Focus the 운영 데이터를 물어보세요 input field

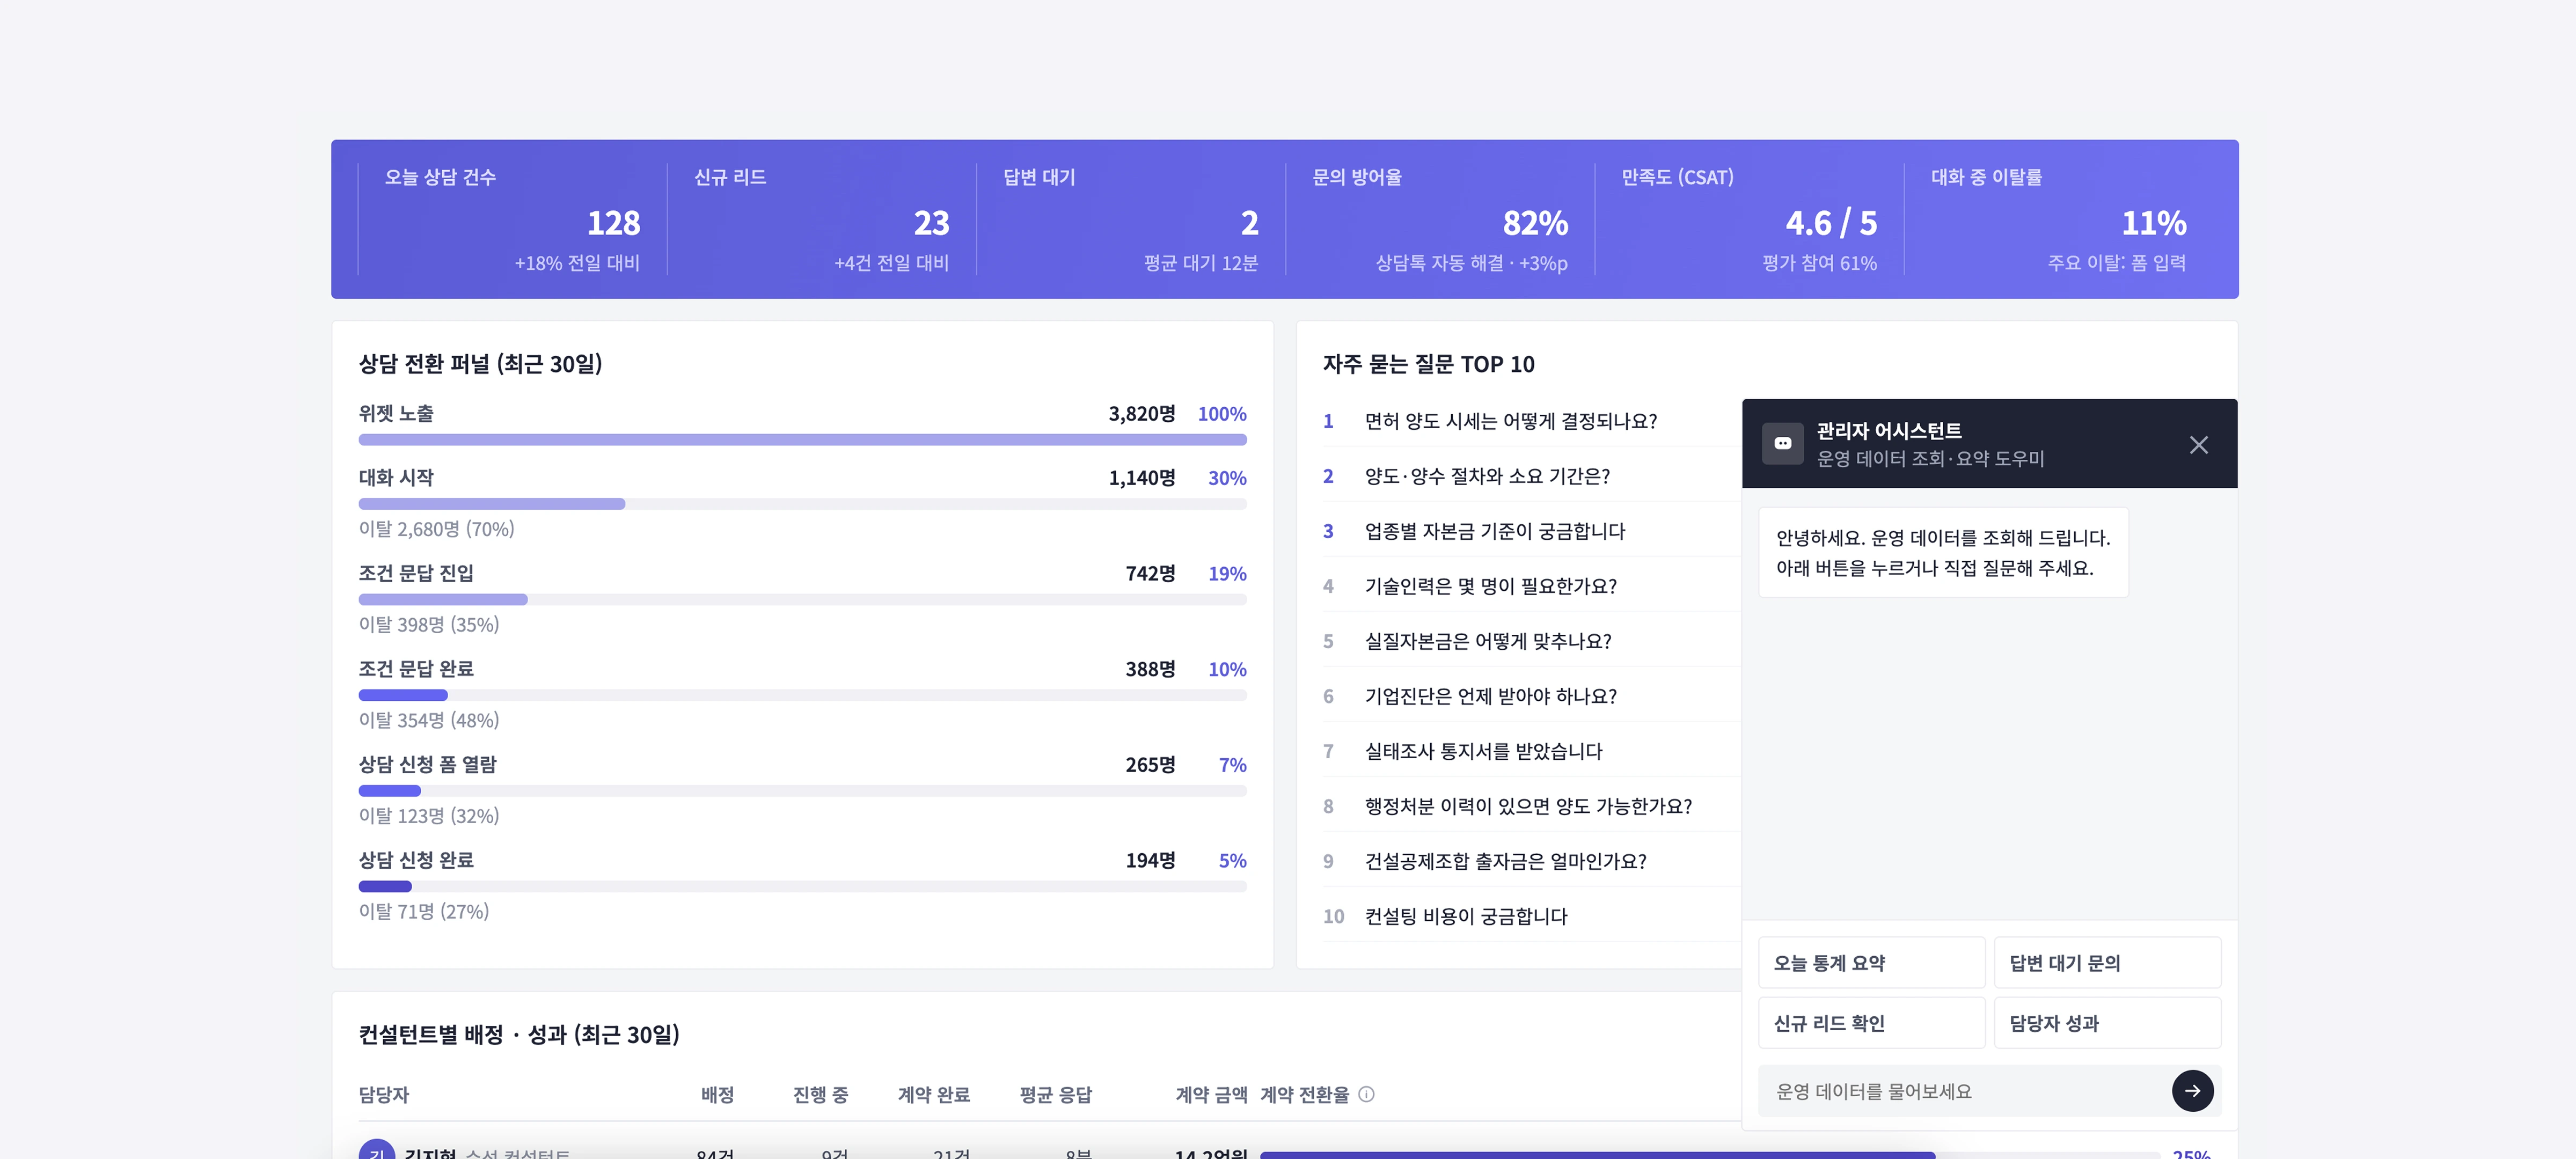1962,1091
